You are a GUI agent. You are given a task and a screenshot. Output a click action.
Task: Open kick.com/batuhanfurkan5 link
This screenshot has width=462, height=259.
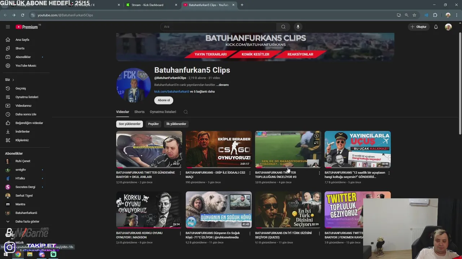(172, 91)
